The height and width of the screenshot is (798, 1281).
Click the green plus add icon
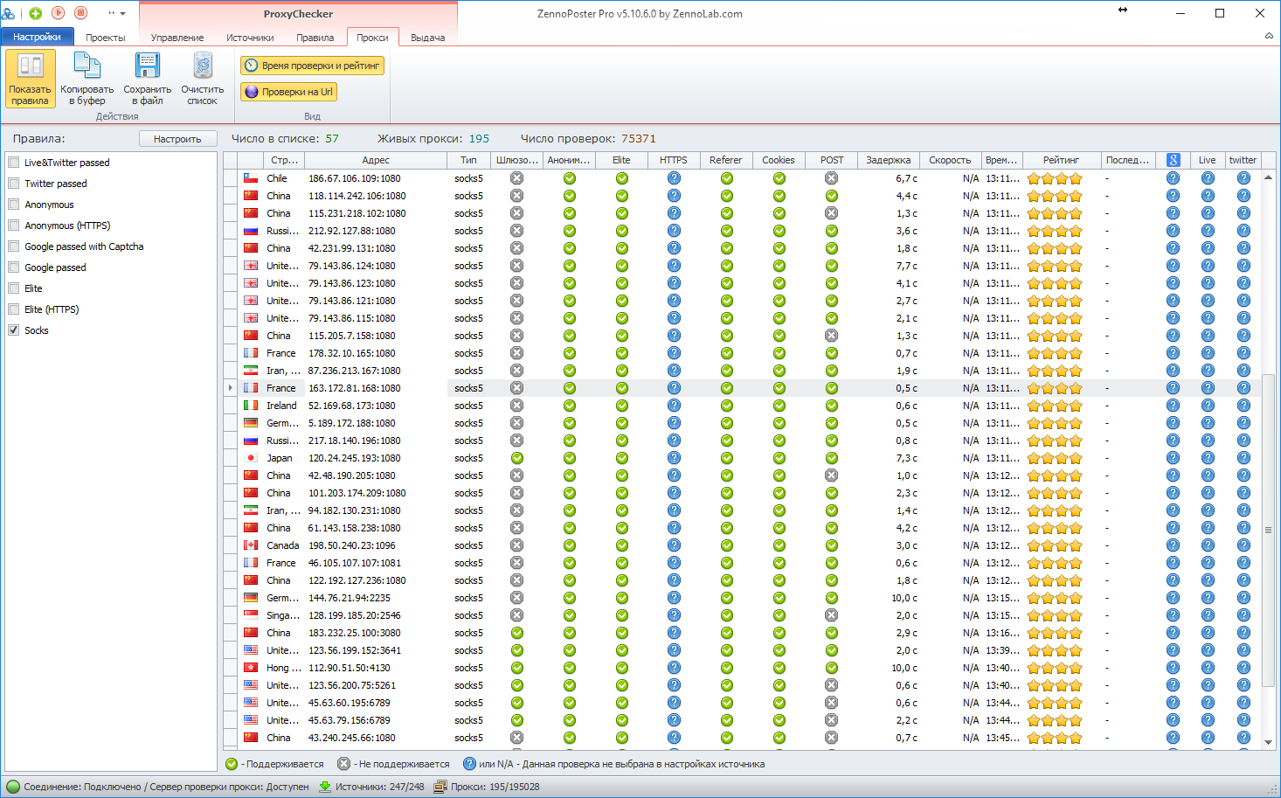(x=36, y=13)
